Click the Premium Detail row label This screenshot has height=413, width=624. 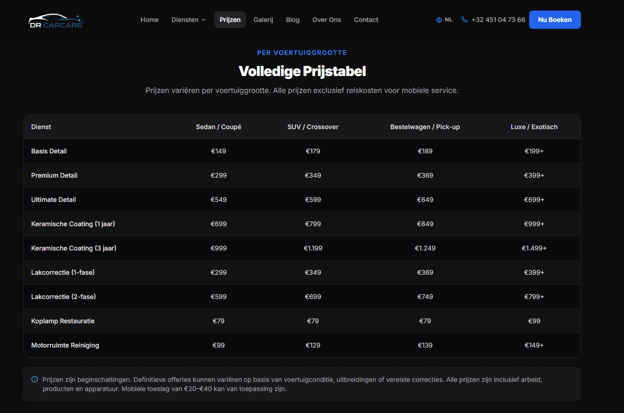click(54, 175)
